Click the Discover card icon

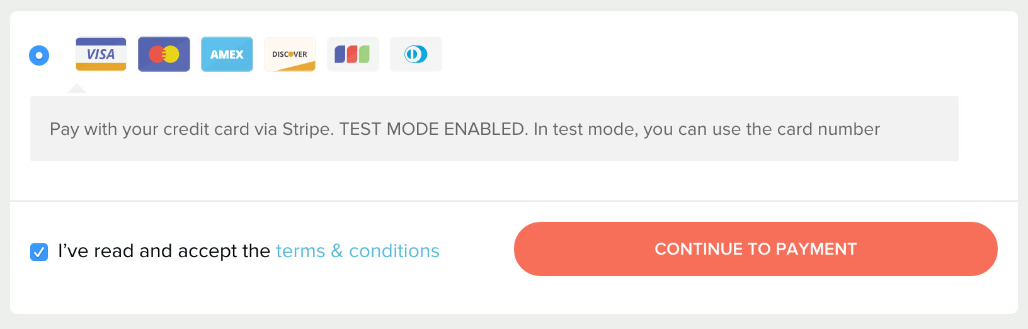[x=290, y=54]
